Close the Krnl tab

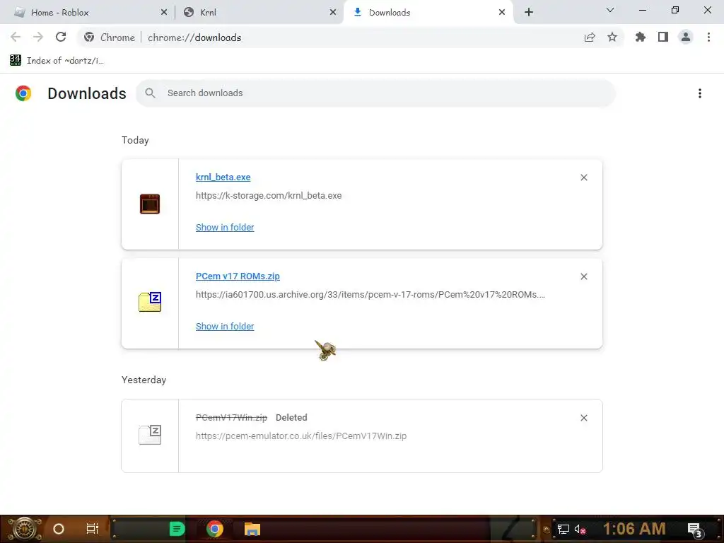pos(333,13)
